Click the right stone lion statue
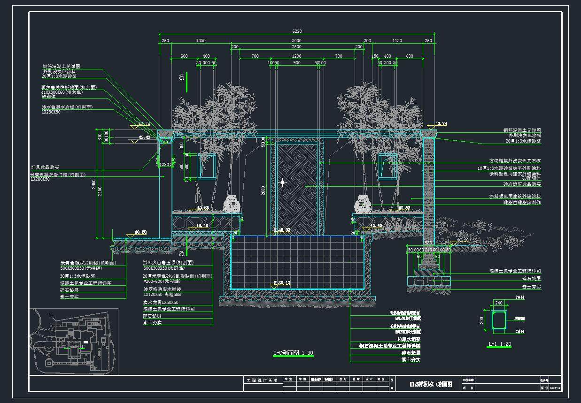Screen dimensions: 581x403 point(363,205)
